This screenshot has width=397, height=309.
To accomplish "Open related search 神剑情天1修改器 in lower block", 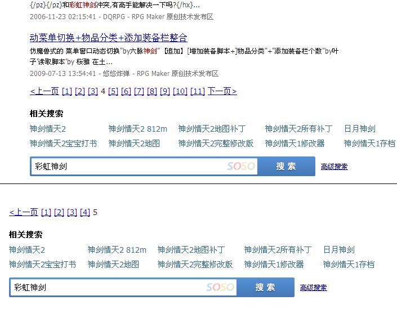I will pos(274,265).
